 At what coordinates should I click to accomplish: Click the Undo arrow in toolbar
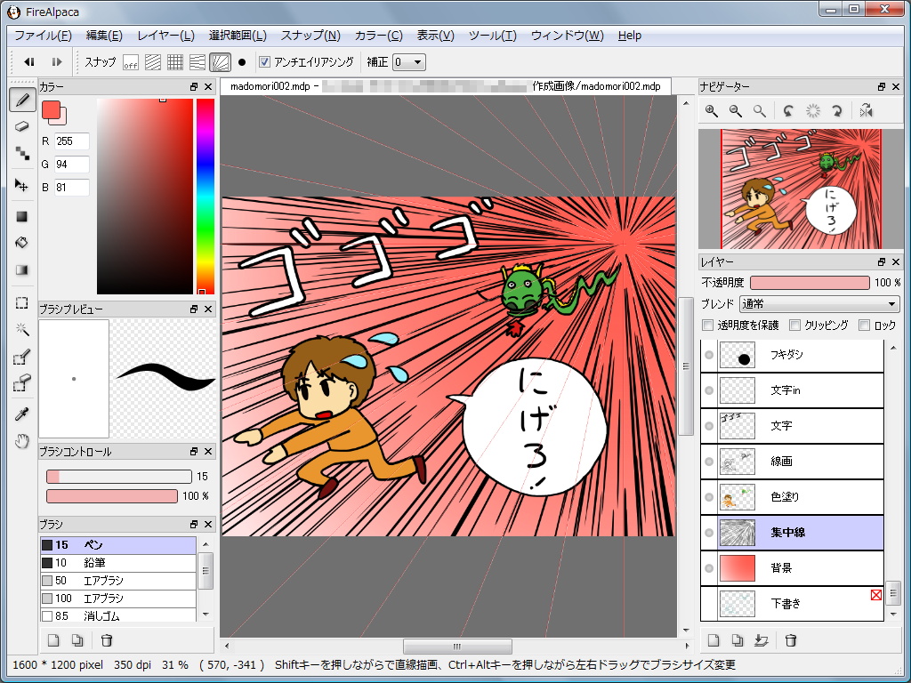tap(29, 61)
